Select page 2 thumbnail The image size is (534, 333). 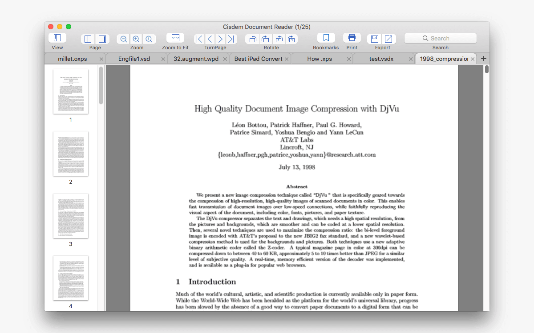pos(71,154)
